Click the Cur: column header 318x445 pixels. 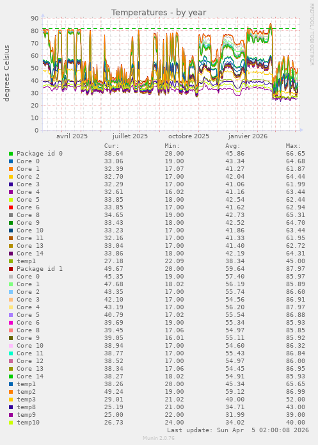[111, 146]
